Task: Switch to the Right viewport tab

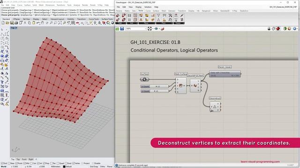Action: (31, 159)
